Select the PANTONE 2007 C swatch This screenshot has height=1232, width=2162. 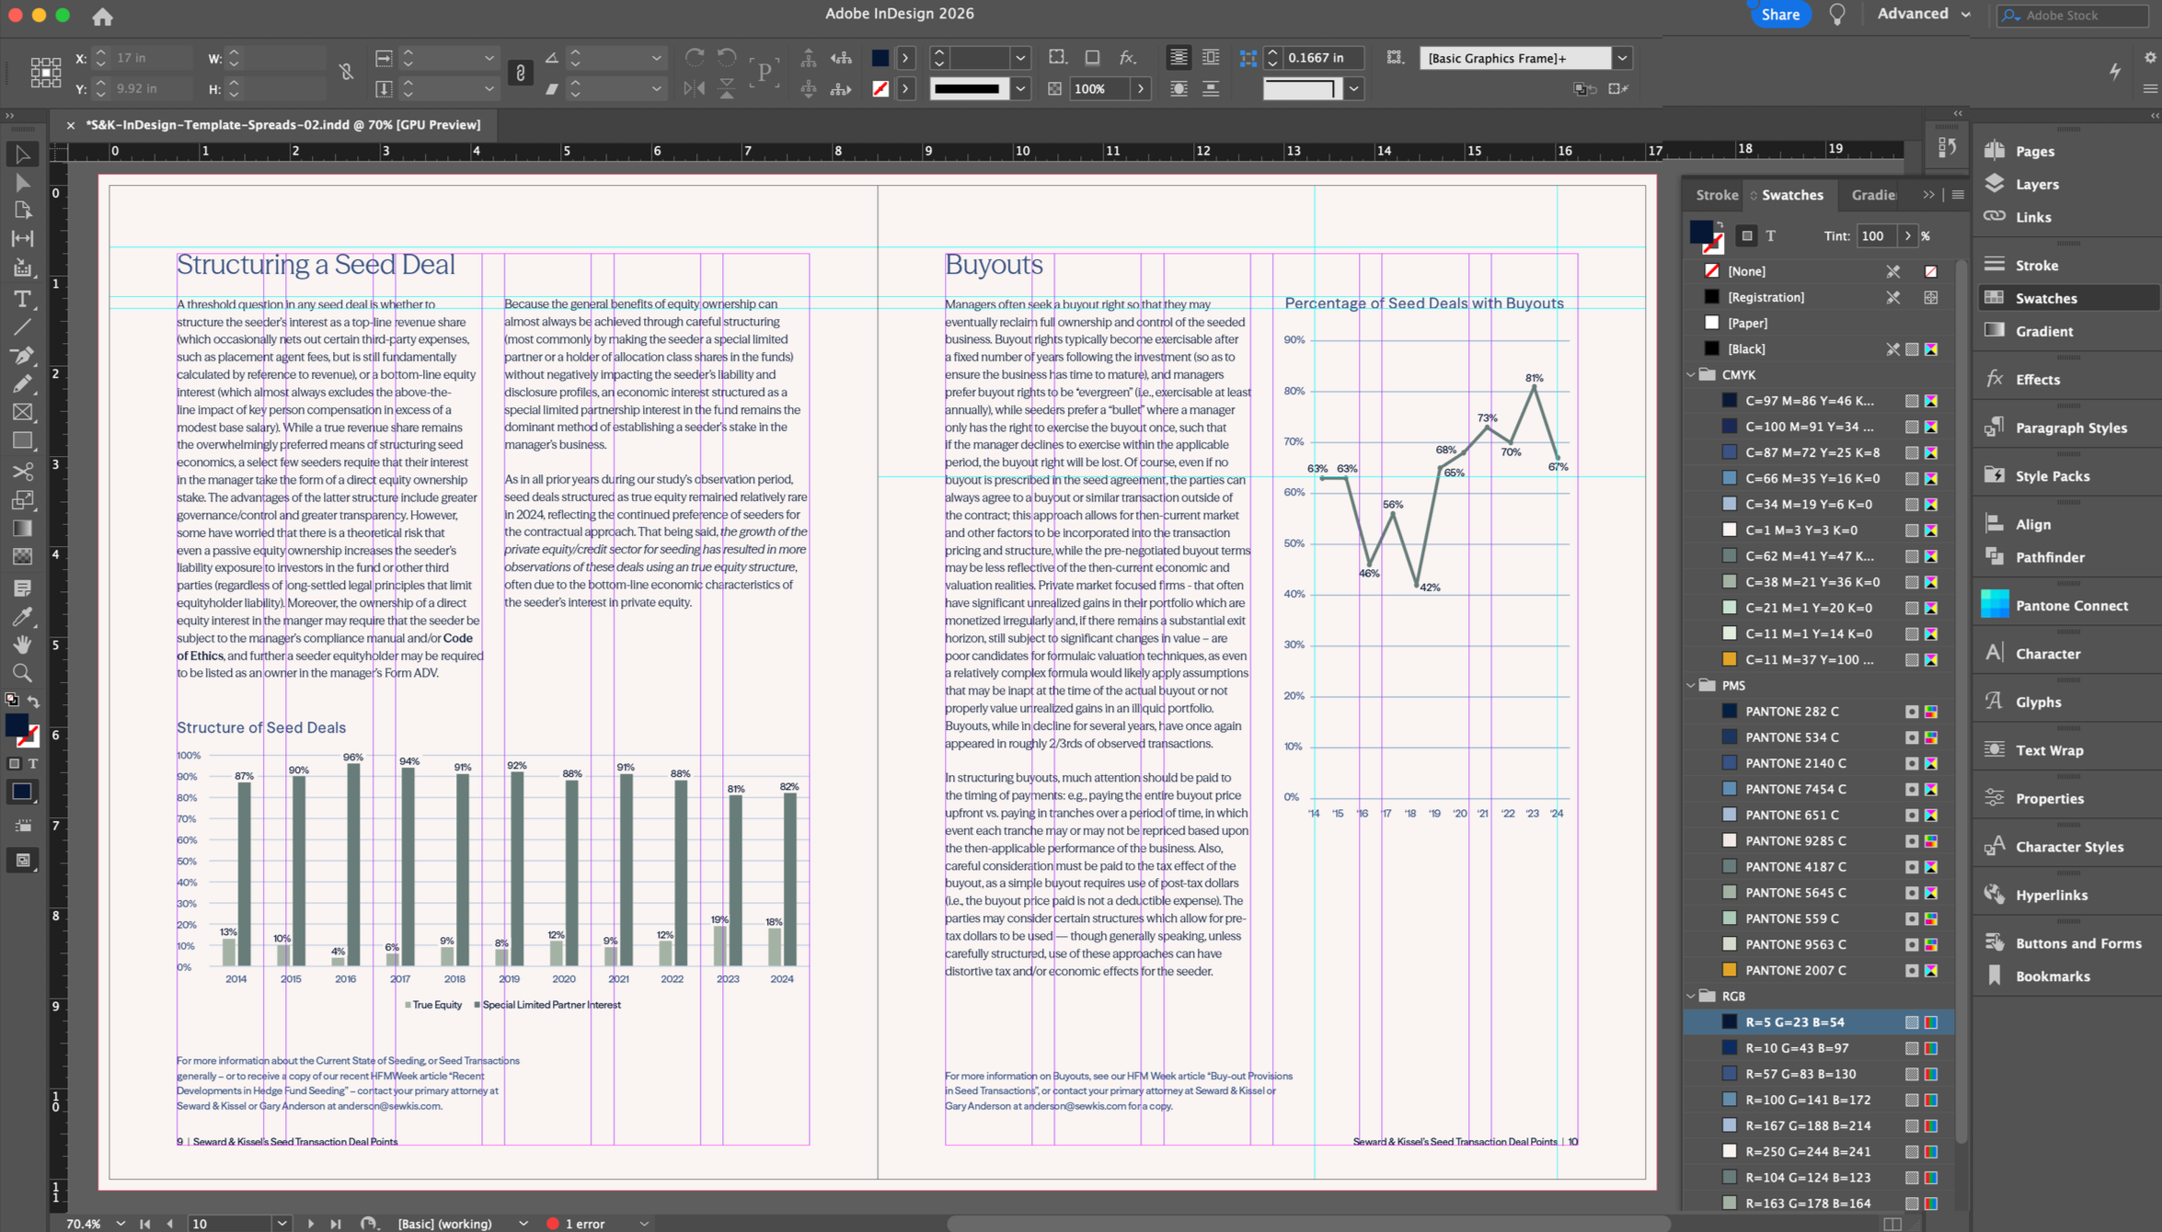[1818, 971]
